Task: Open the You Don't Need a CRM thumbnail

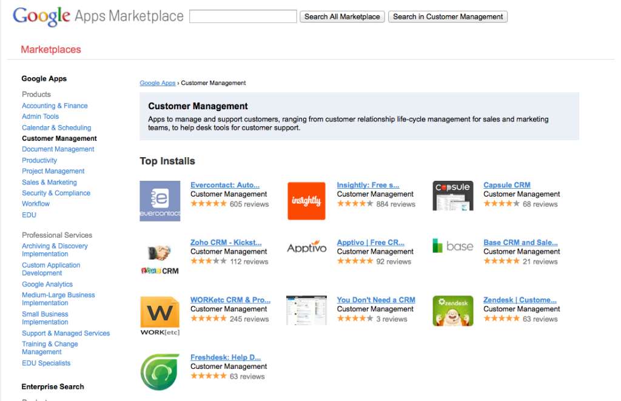Action: pos(306,310)
